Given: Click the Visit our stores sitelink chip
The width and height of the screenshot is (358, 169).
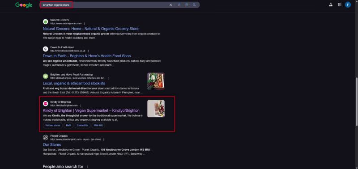Looking at the screenshot, I should [x=53, y=126].
